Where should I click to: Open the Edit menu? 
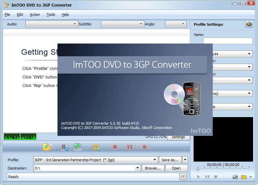point(20,15)
